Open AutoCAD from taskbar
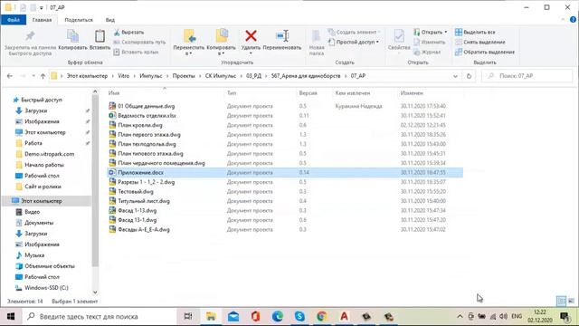Viewport: 579px width, 326px height. [344, 316]
